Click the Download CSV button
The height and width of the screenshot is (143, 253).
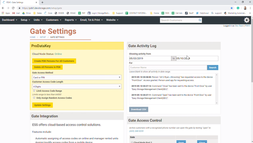point(139,109)
